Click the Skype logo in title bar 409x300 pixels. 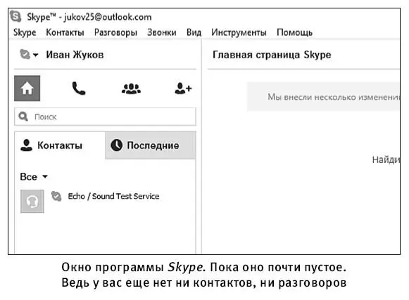15,17
